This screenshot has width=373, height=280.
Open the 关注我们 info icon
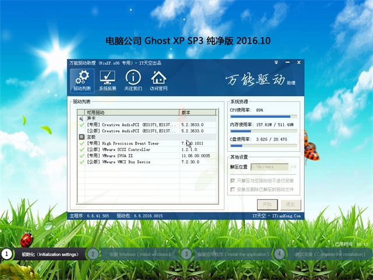(133, 80)
